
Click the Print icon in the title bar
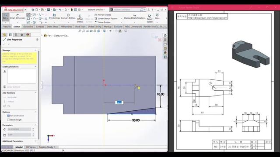click(54, 10)
